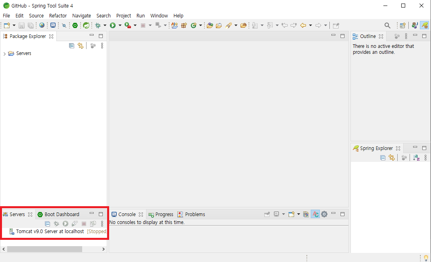Select the Servers tab in bottom panel
This screenshot has height=262, width=431.
pyautogui.click(x=17, y=215)
